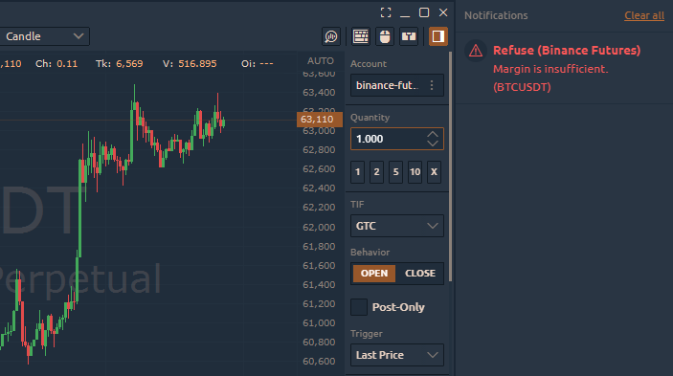Toggle the highlighted side panel icon
Image resolution: width=673 pixels, height=376 pixels.
tap(438, 36)
